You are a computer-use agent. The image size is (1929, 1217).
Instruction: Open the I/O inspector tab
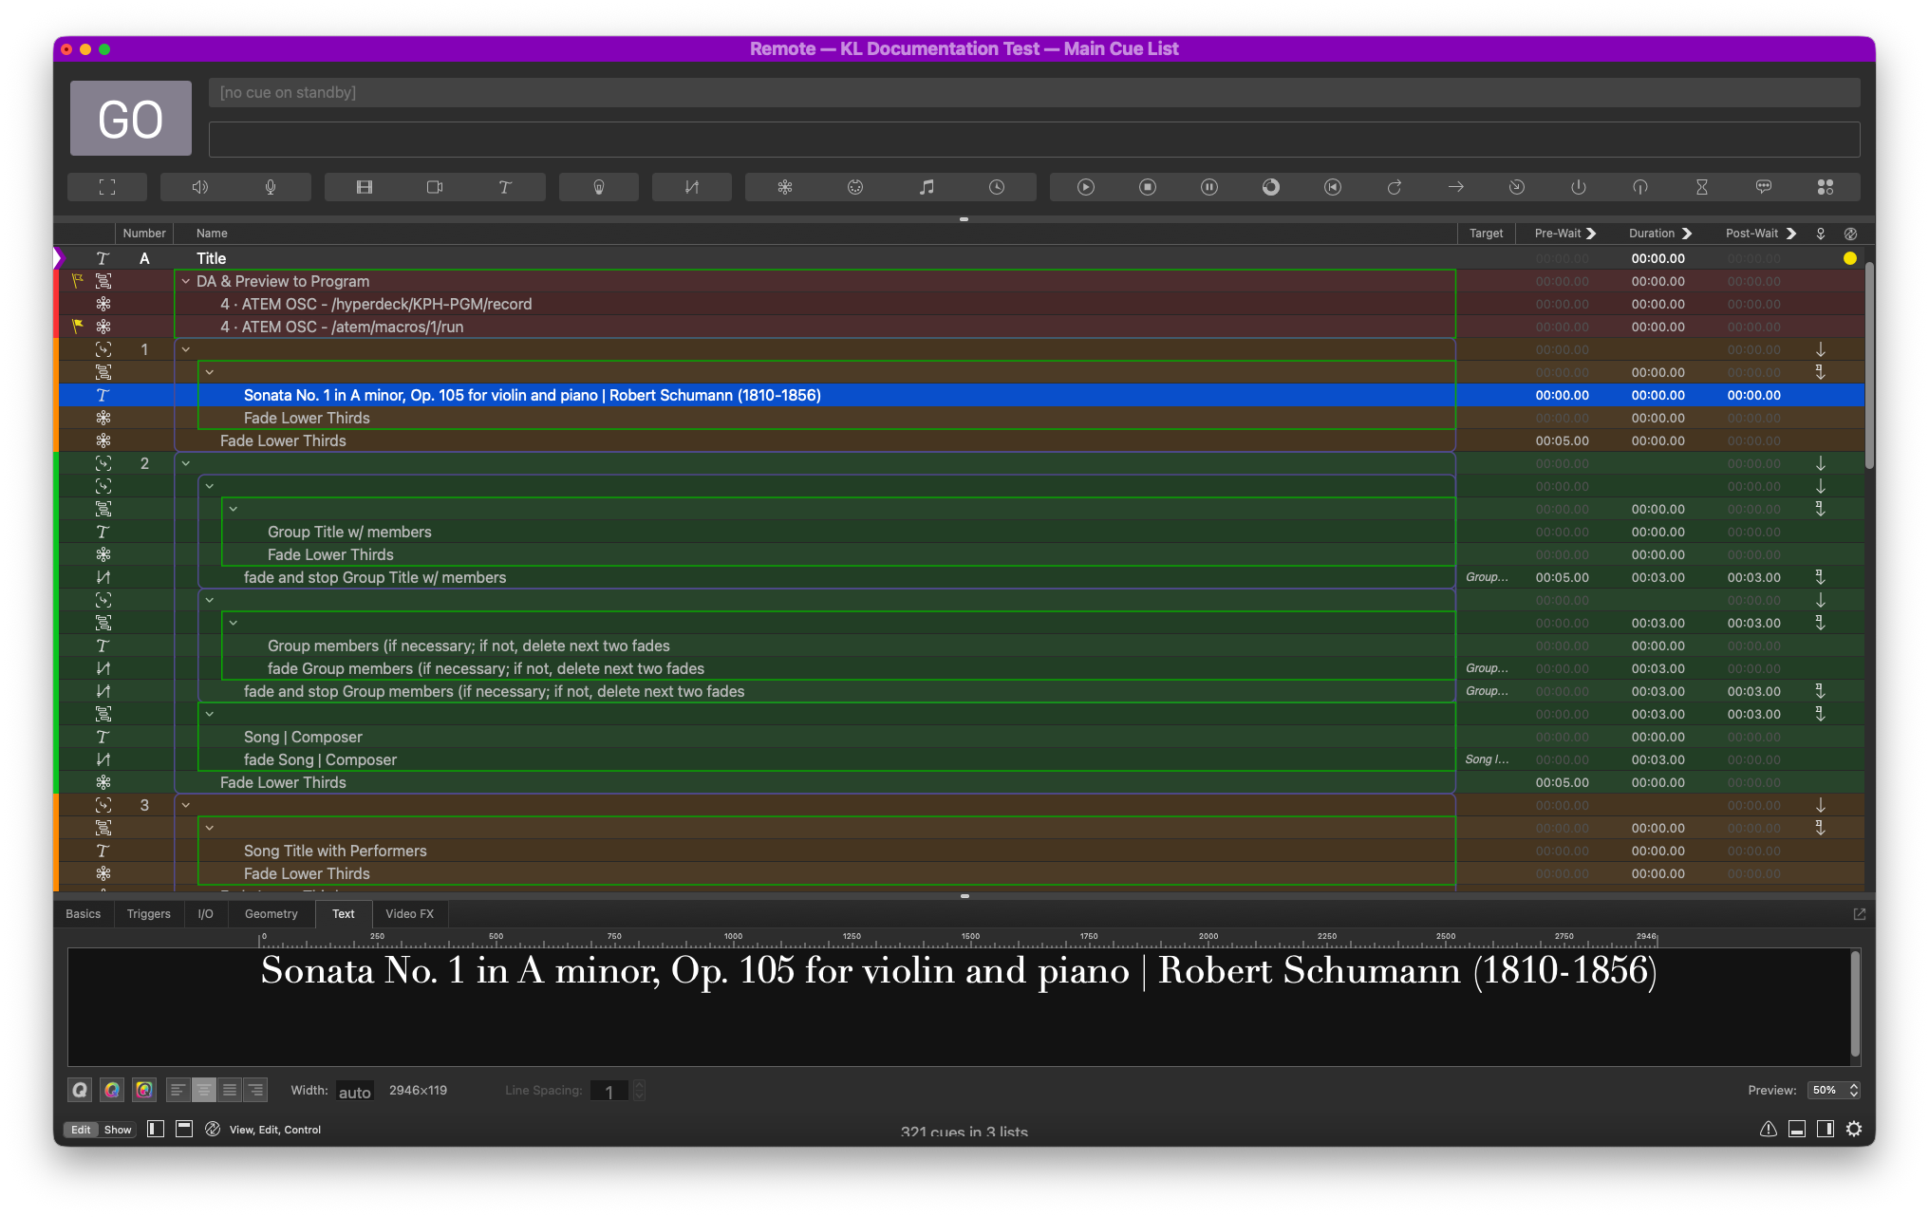click(205, 914)
